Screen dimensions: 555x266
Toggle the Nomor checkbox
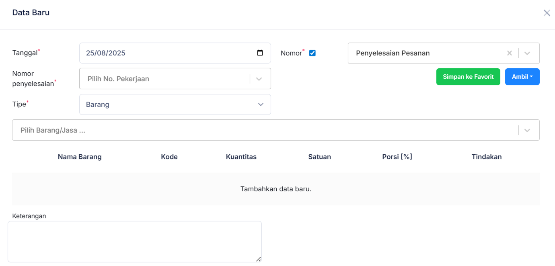[312, 53]
